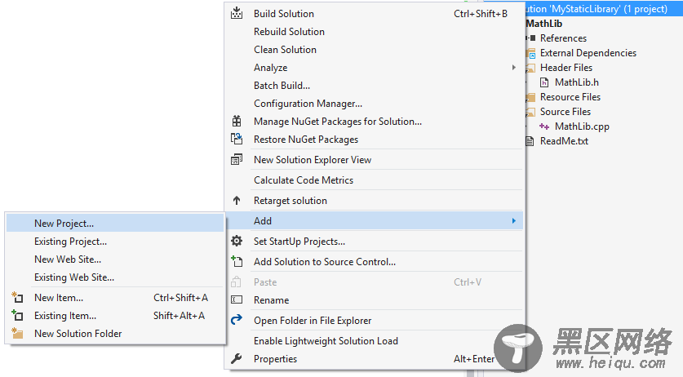This screenshot has width=683, height=377.
Task: Select the References tree node
Action: (563, 38)
